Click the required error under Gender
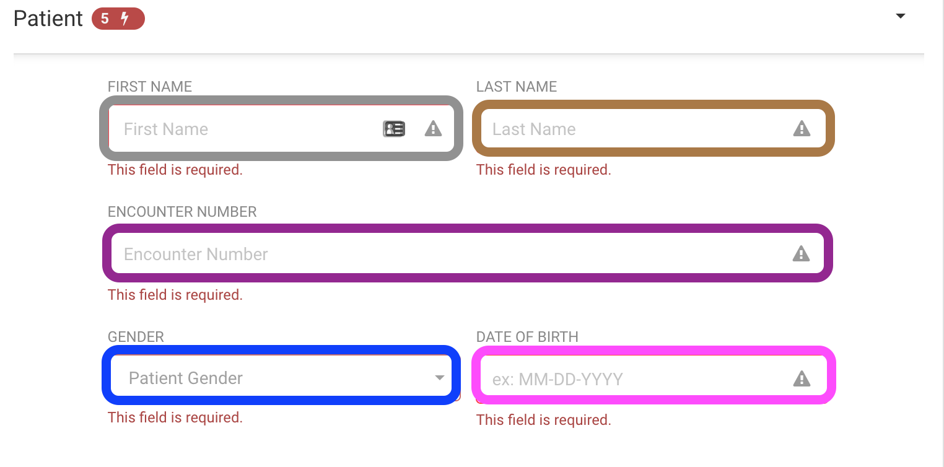This screenshot has width=944, height=467. (x=175, y=417)
